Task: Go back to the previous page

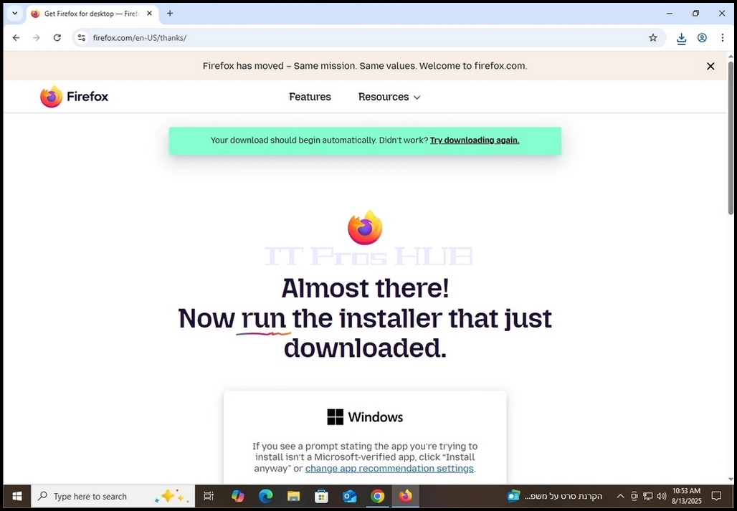Action: (16, 38)
